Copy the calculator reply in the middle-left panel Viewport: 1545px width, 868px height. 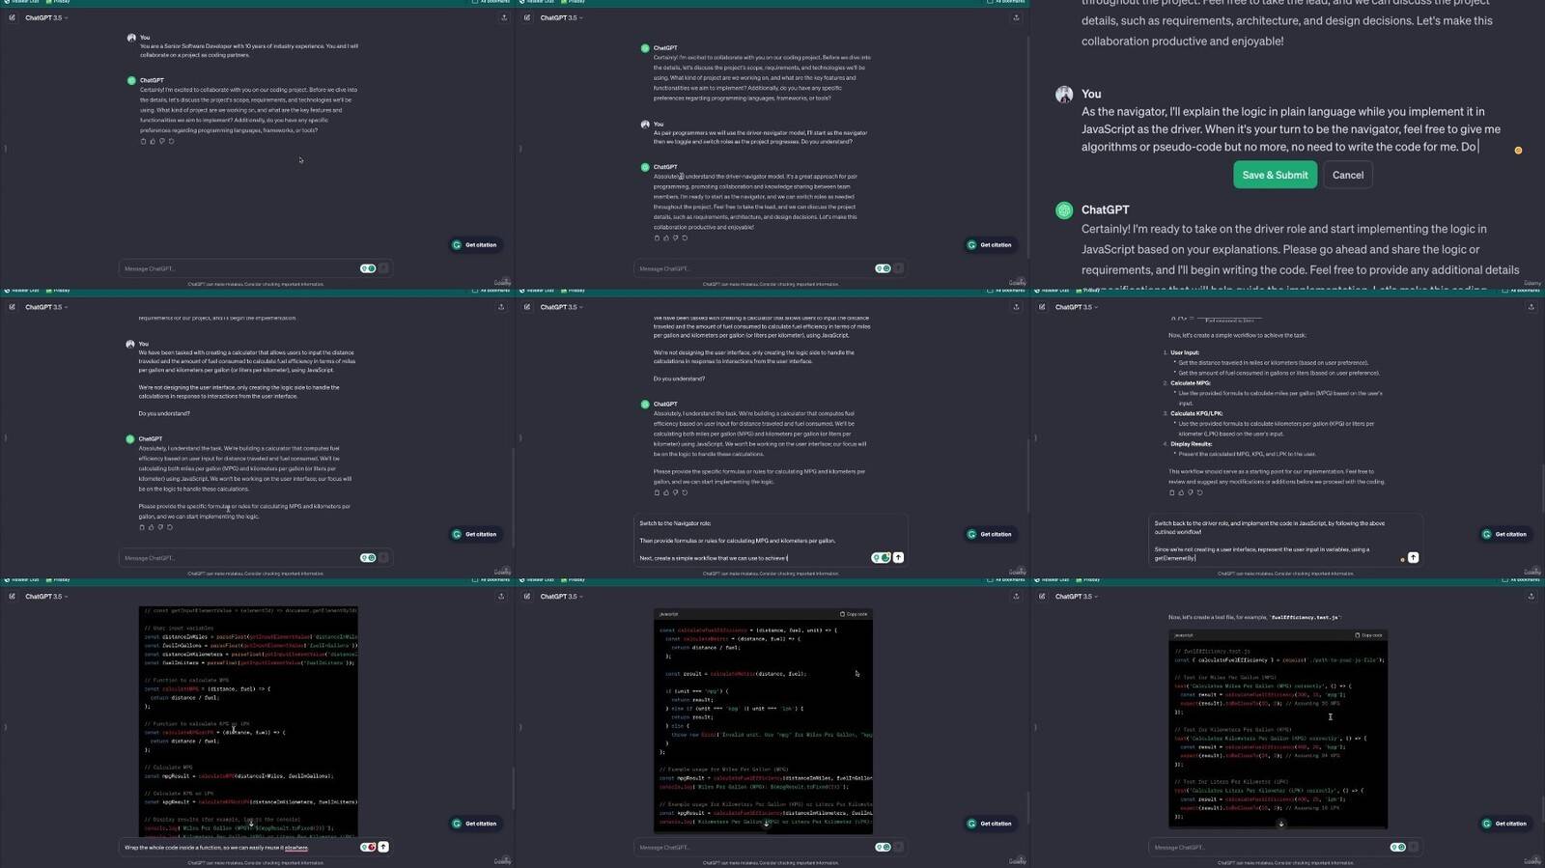[142, 527]
